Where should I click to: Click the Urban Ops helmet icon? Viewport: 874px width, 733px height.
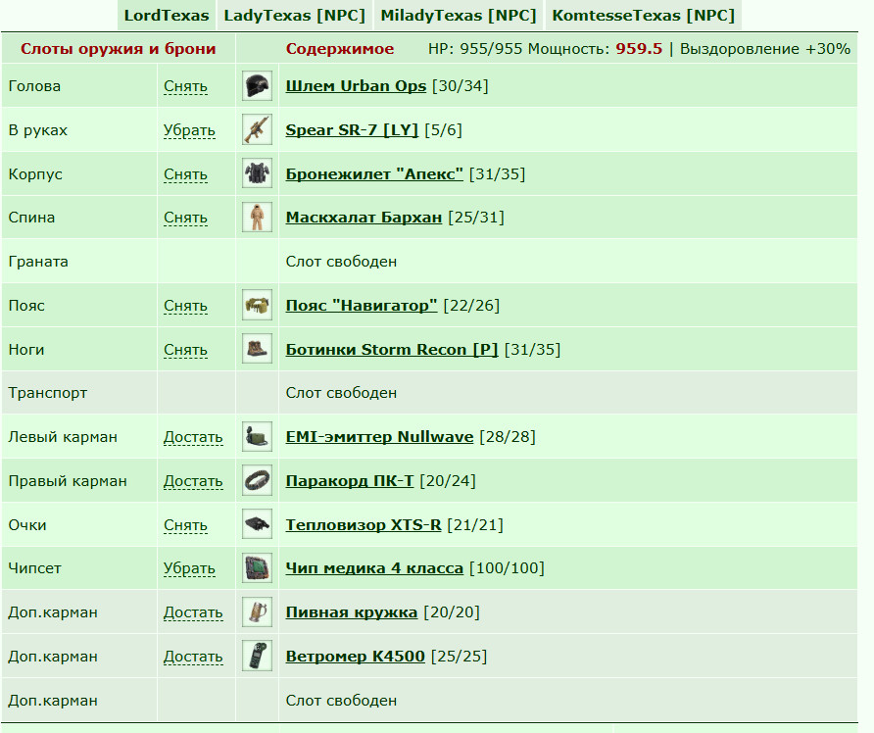(257, 86)
